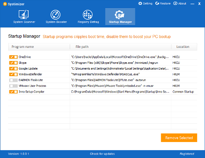Disable the Inno Setup Compiler toggle
Image resolution: width=205 pixels, height=158 pixels.
coord(14,92)
